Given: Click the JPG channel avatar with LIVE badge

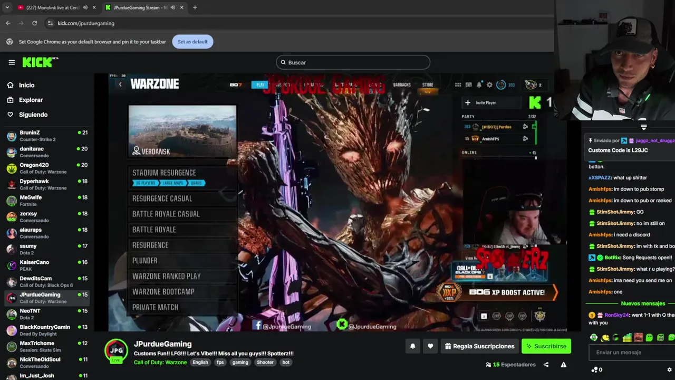Looking at the screenshot, I should [x=116, y=351].
